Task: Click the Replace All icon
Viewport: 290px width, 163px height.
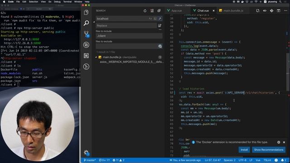Action: [160, 25]
